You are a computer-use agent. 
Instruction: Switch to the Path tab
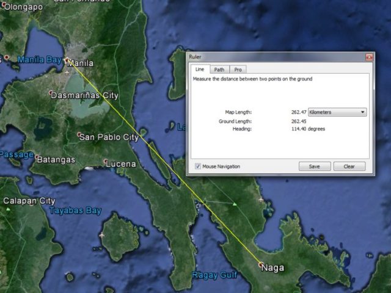click(219, 70)
